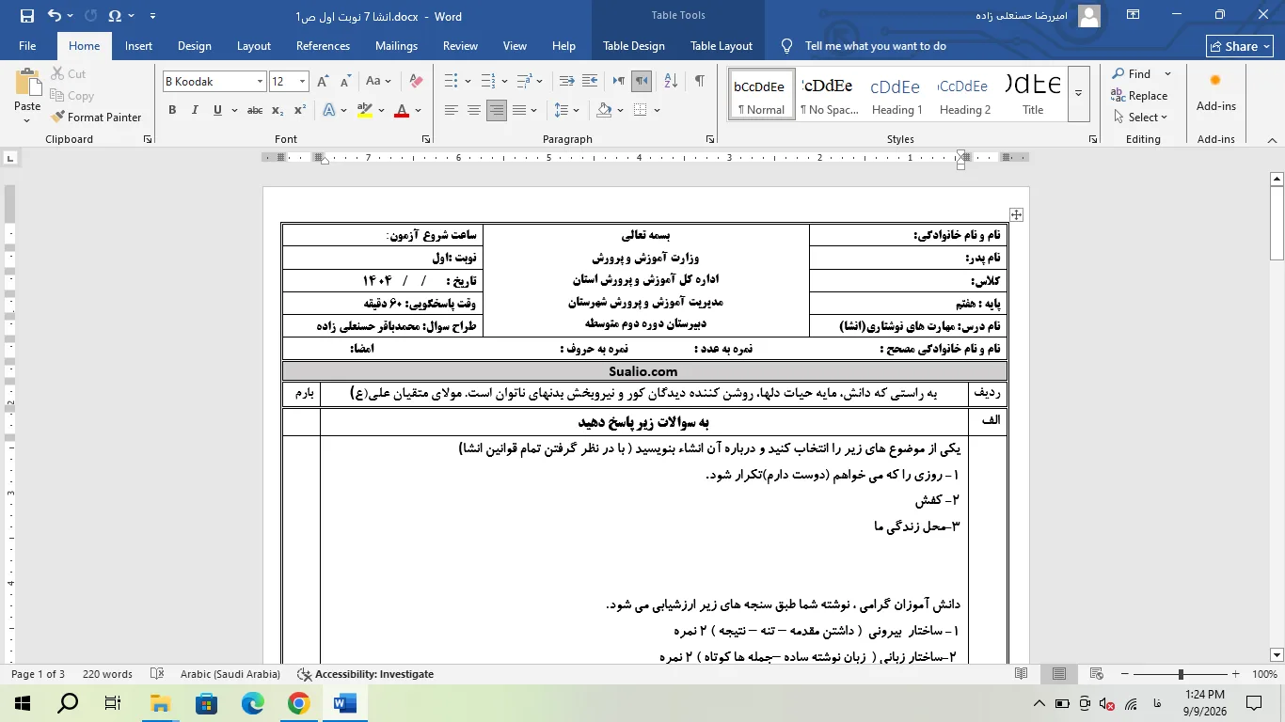Expand the numbering list dropdown

pyautogui.click(x=505, y=82)
